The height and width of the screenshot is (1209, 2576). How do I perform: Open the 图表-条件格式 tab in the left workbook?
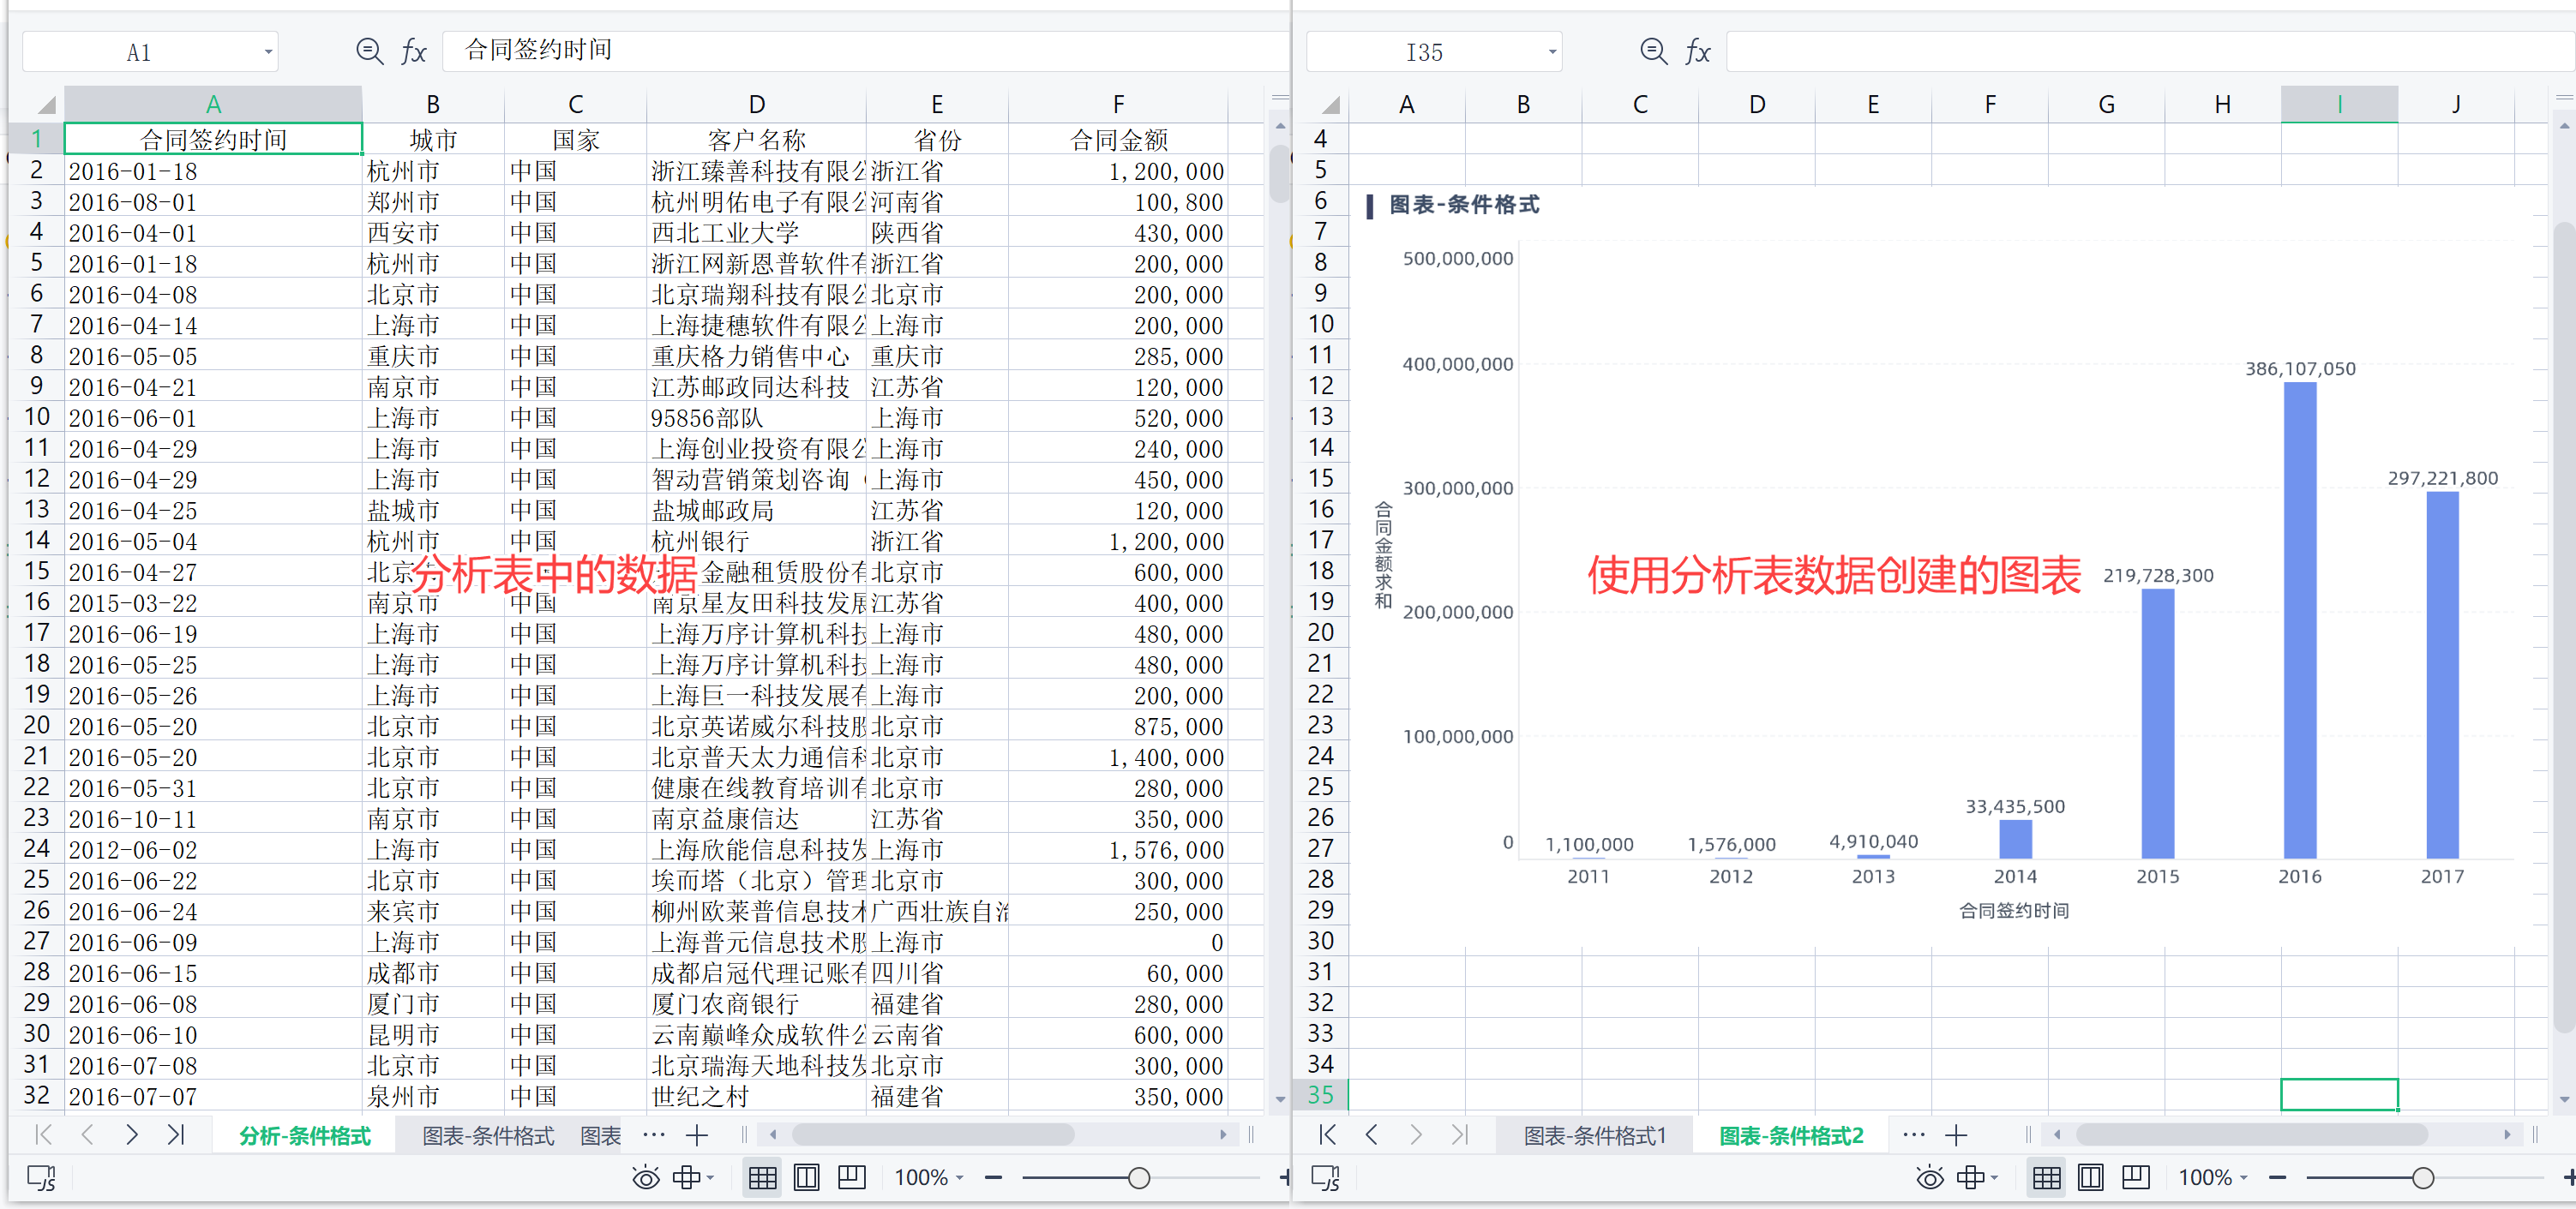(x=488, y=1135)
